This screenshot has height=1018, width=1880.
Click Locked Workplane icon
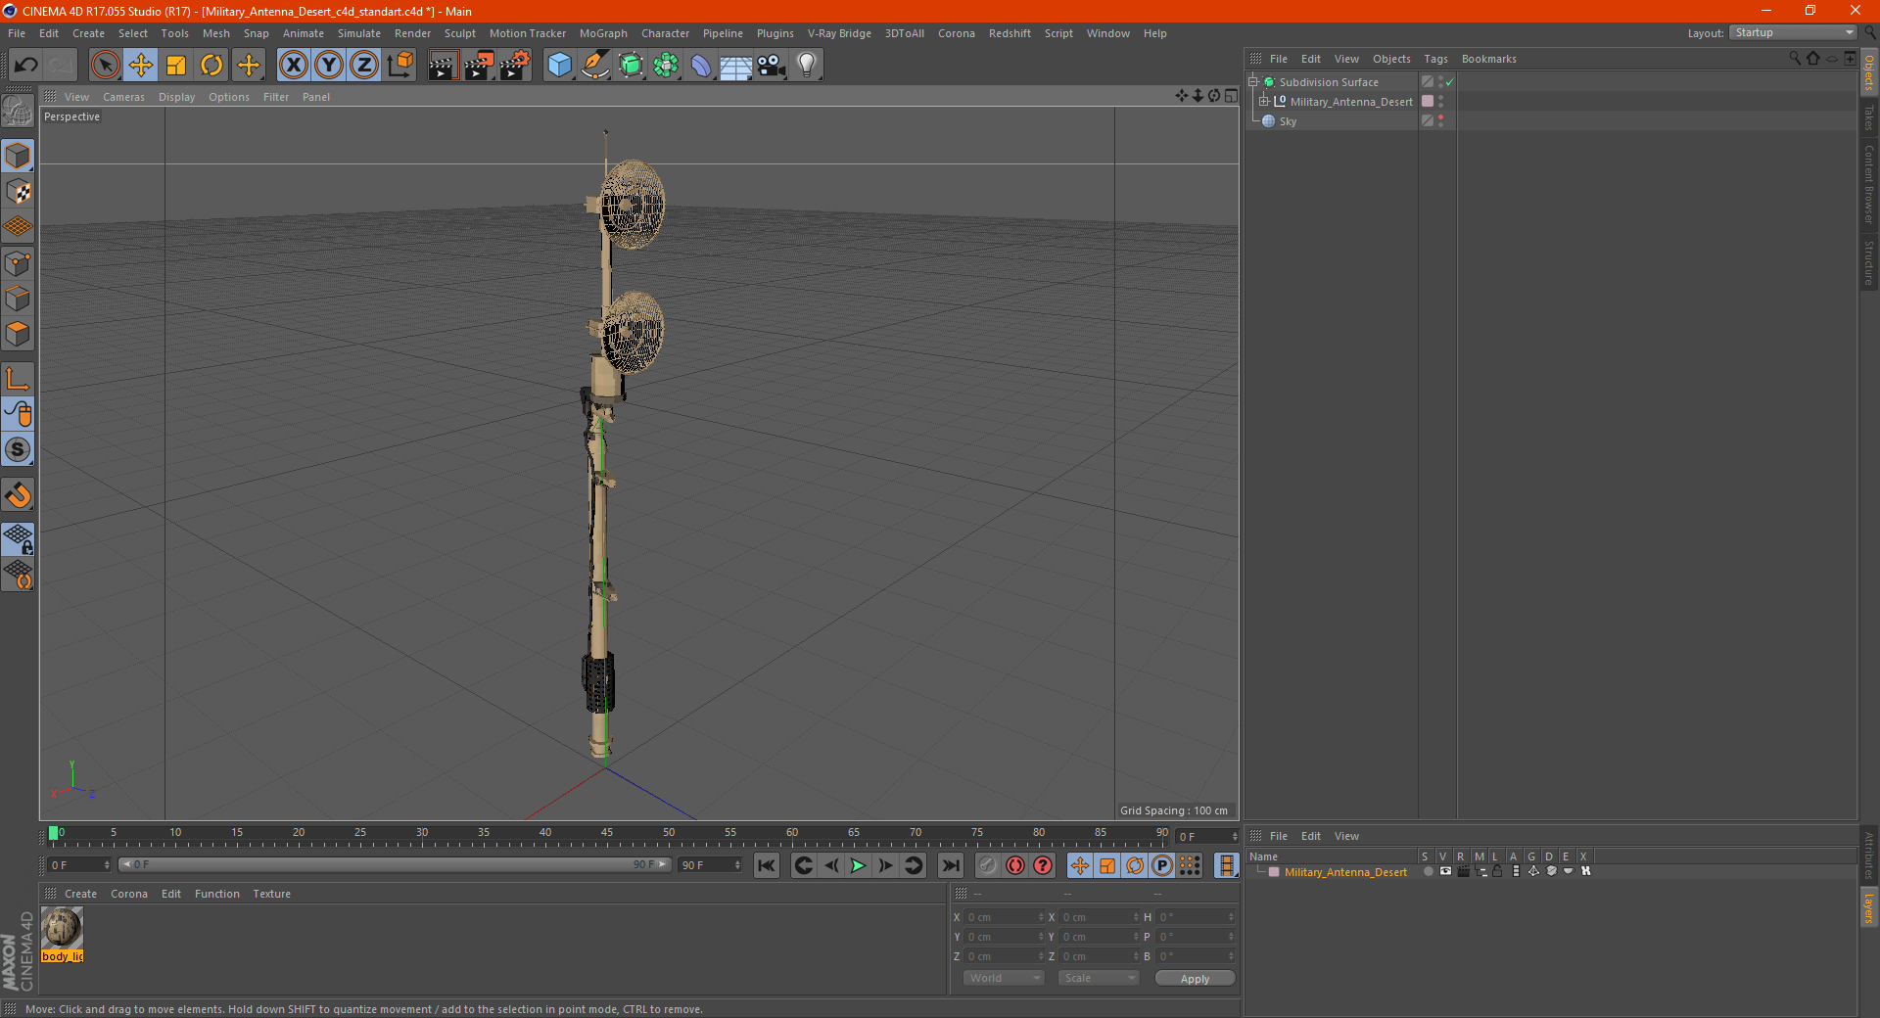point(18,538)
